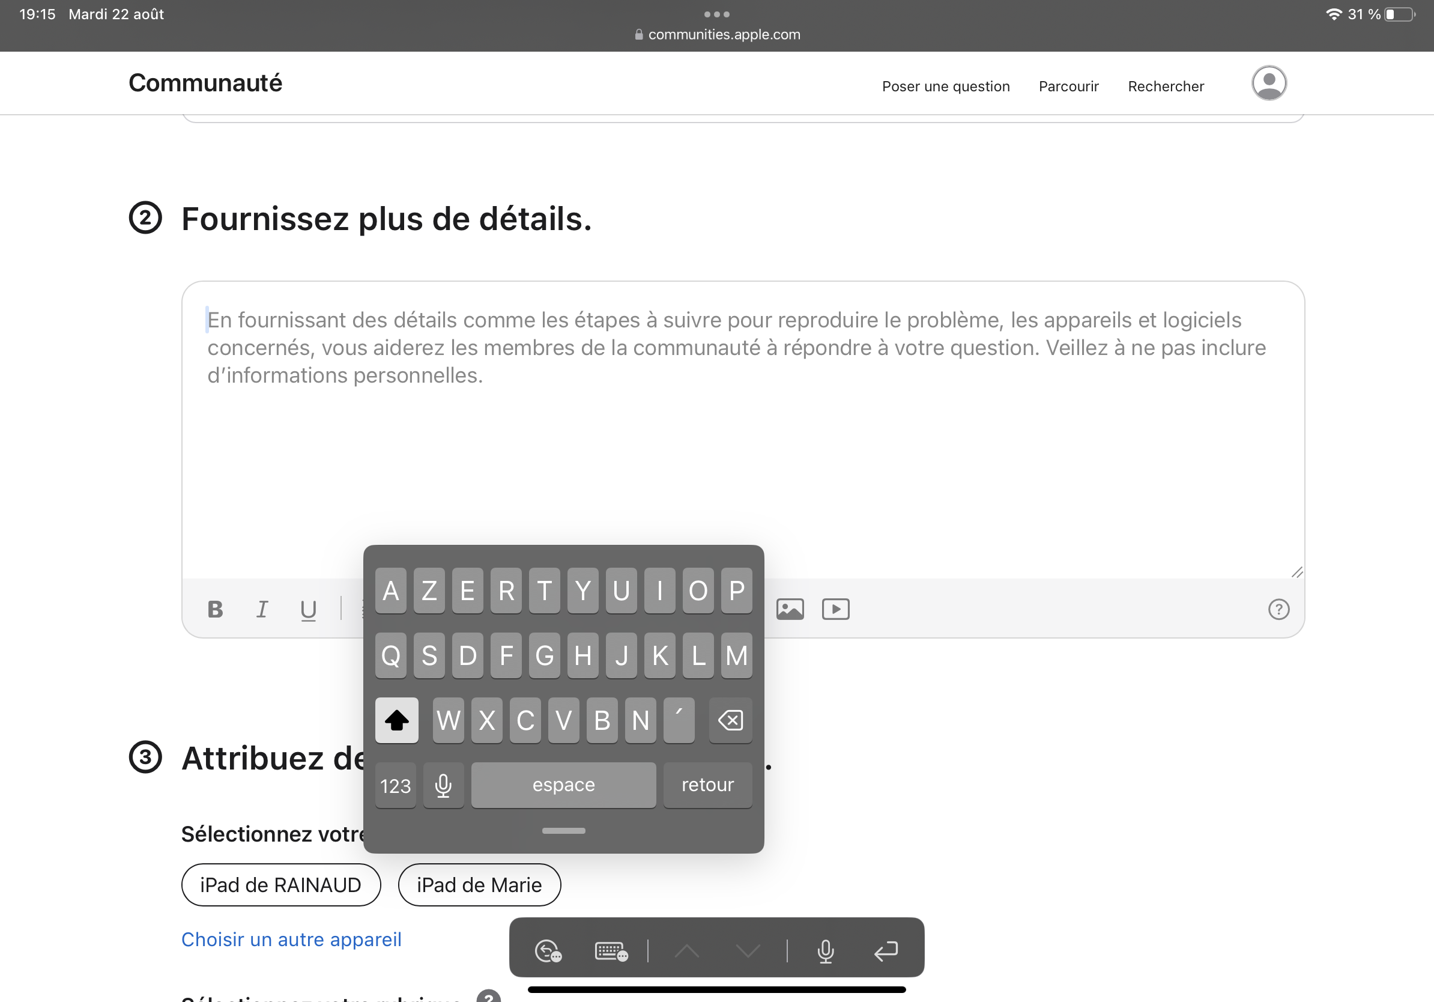Screen dimensions: 1434x1002
Task: Select the iPad de Marie device
Action: [x=479, y=885]
